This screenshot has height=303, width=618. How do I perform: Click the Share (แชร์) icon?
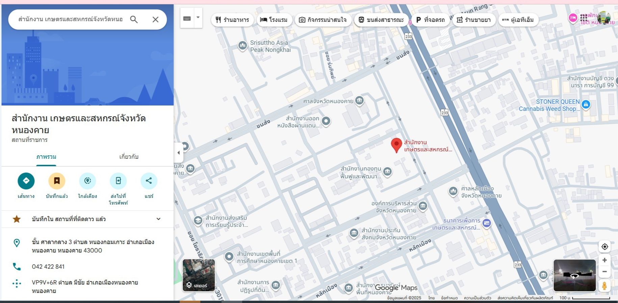coord(149,181)
